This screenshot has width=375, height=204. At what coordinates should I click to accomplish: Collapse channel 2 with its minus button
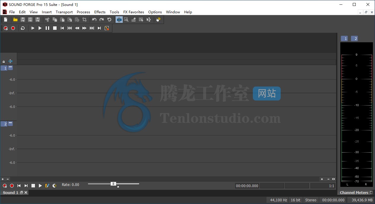click(10, 124)
